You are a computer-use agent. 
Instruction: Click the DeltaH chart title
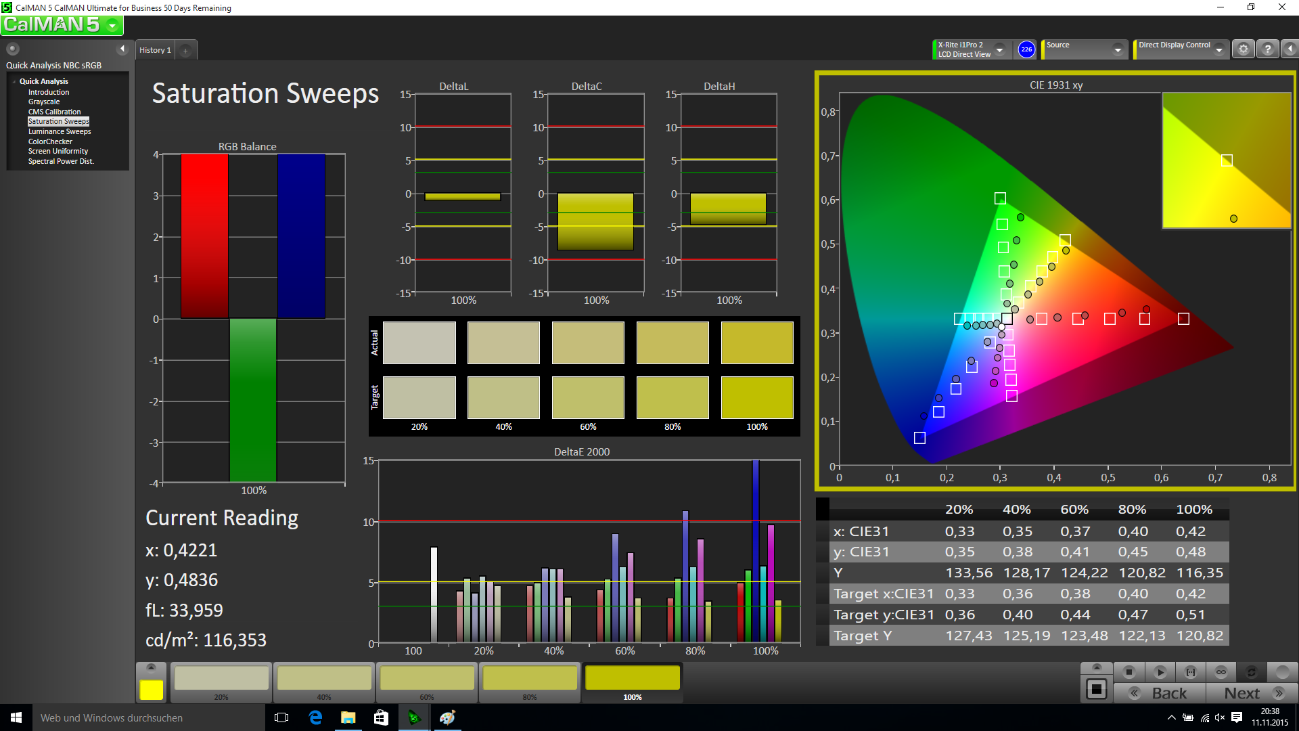click(x=719, y=87)
